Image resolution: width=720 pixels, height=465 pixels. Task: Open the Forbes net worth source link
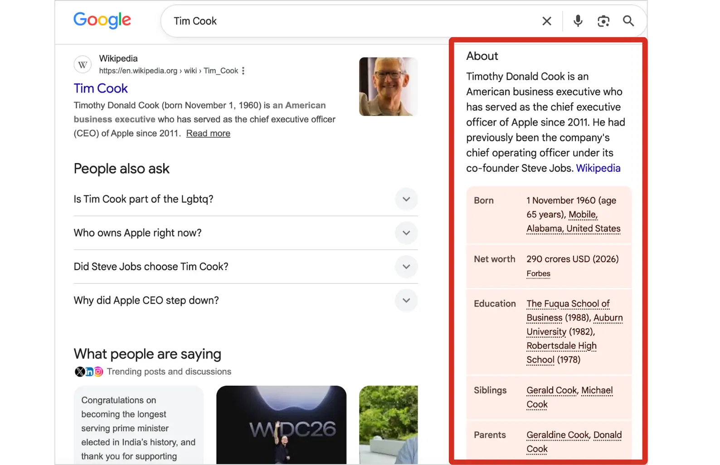pos(538,274)
